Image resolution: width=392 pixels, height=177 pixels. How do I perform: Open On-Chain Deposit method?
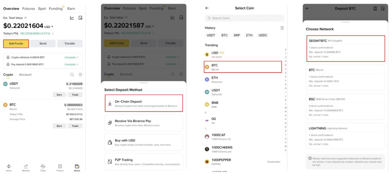pyautogui.click(x=144, y=103)
